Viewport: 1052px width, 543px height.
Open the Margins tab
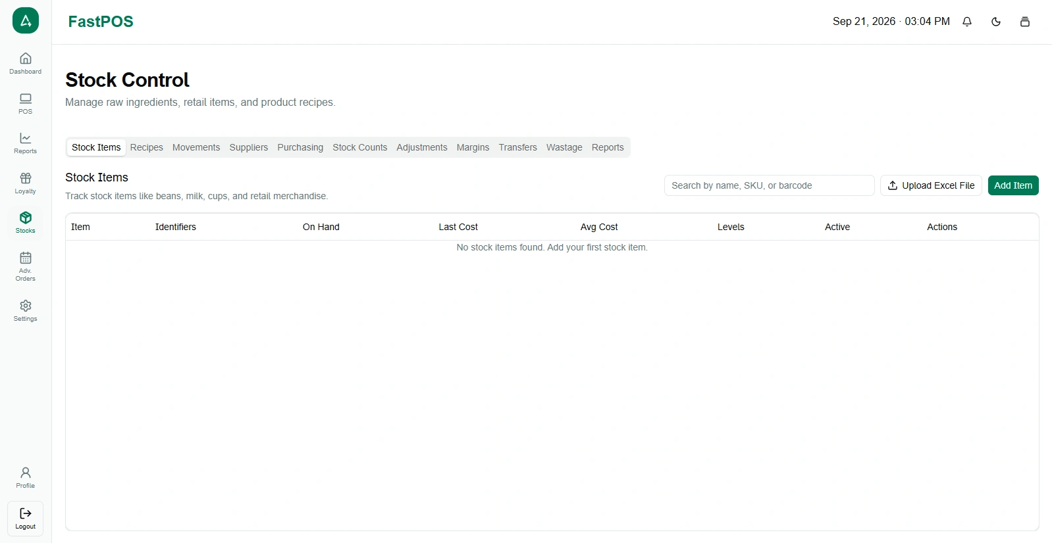473,147
